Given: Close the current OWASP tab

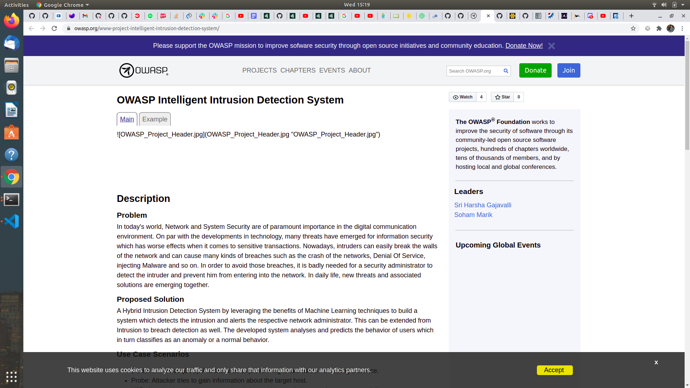Looking at the screenshot, I should click(488, 16).
